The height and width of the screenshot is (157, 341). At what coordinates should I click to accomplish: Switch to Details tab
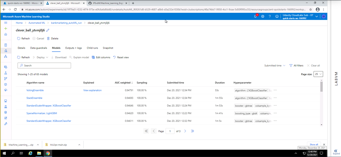(x=21, y=48)
